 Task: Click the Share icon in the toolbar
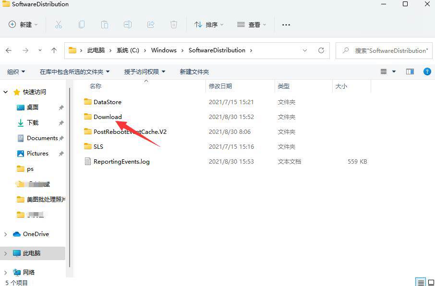(x=150, y=24)
